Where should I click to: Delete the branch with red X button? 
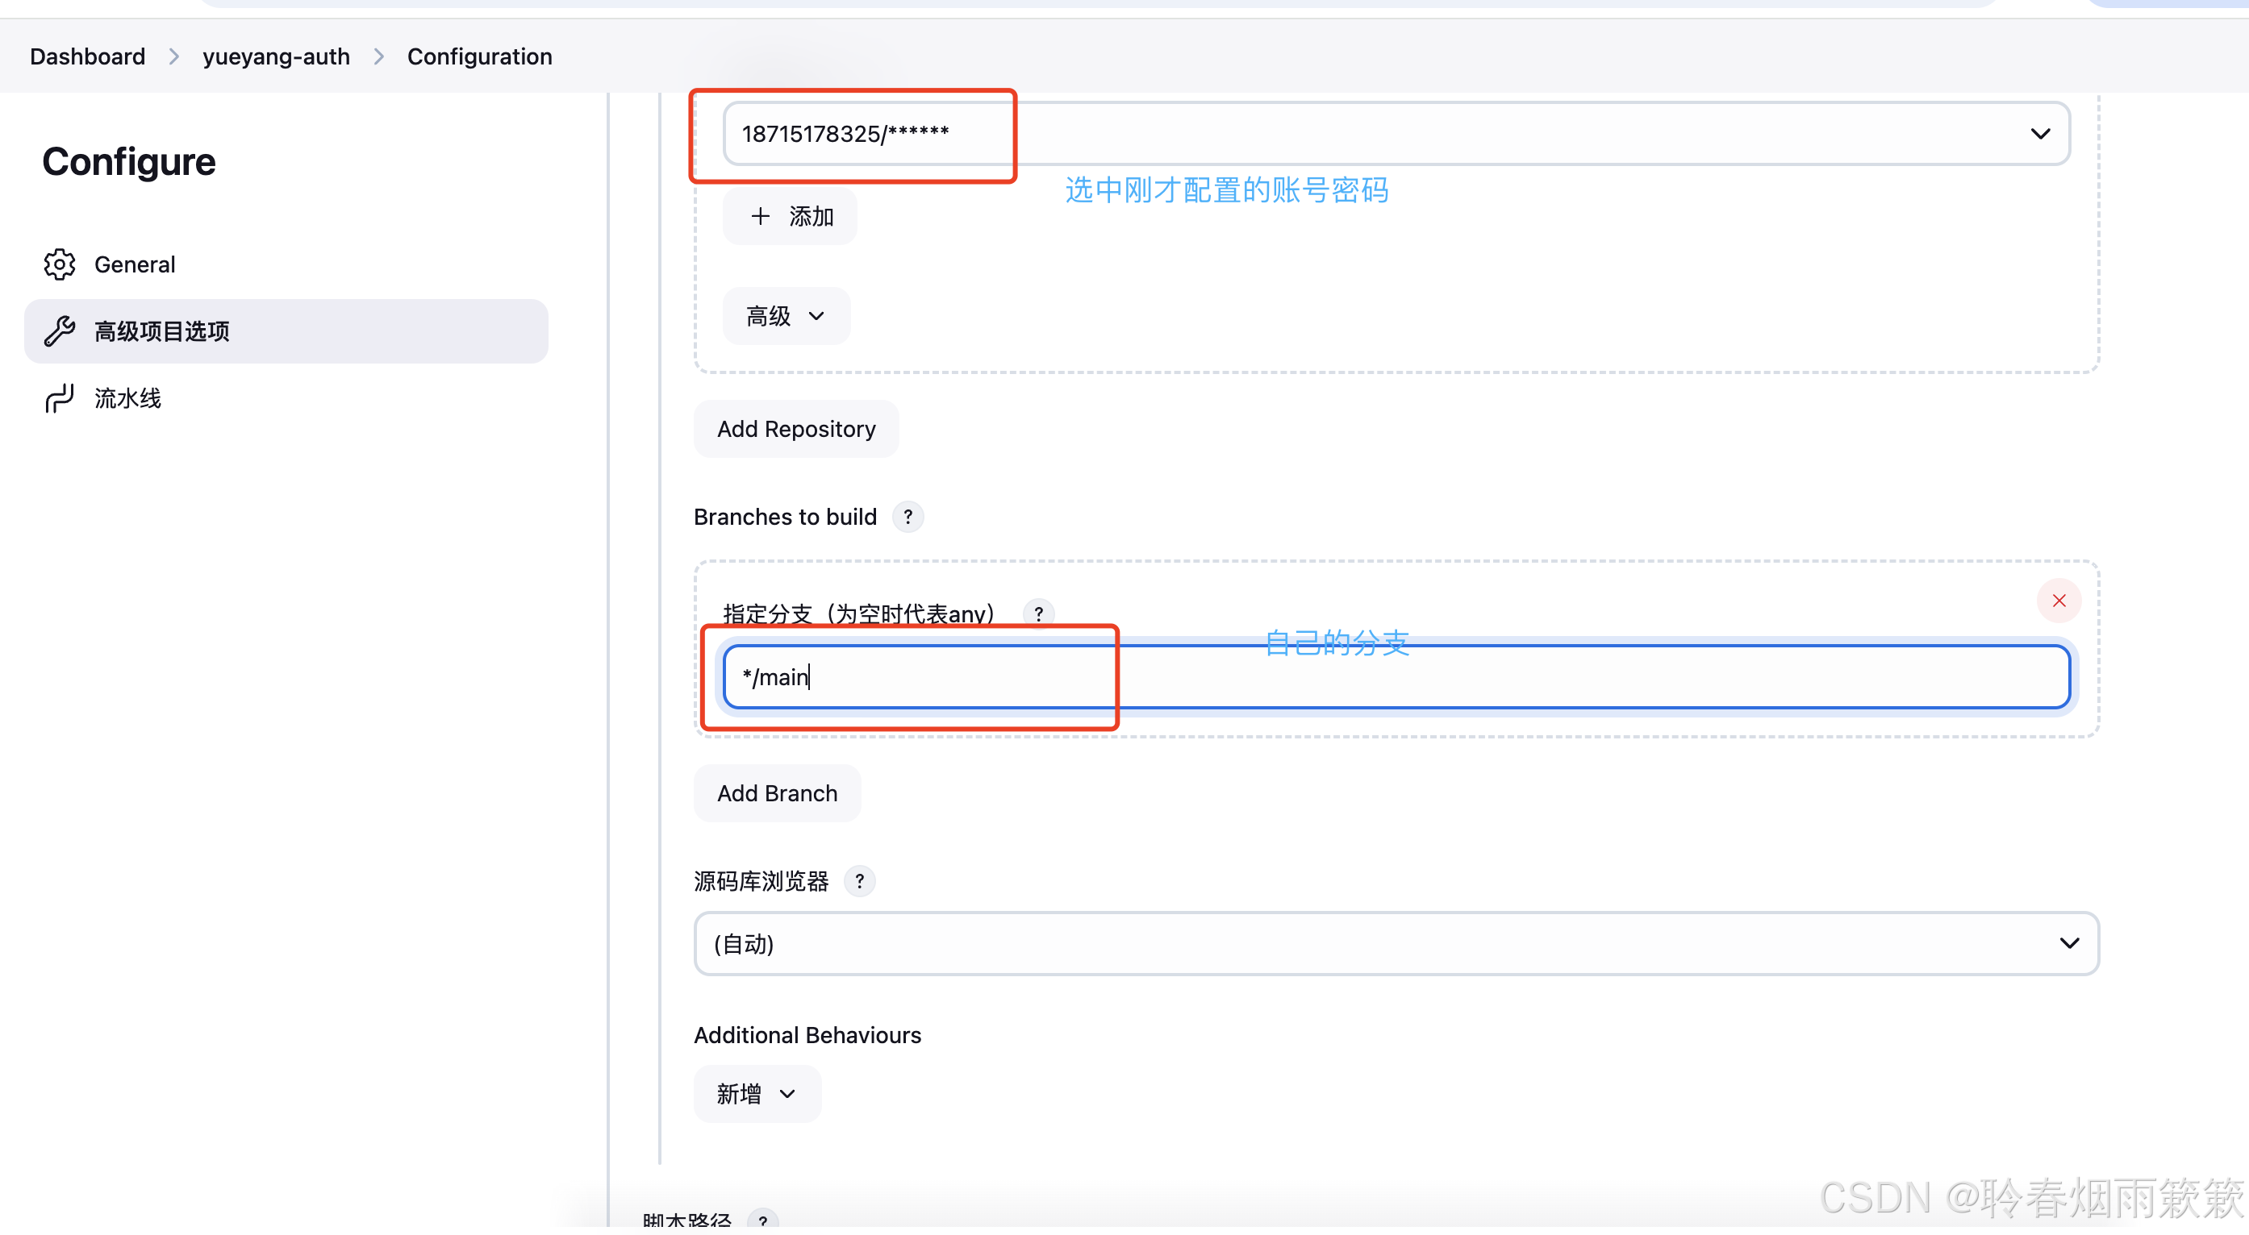(2059, 601)
